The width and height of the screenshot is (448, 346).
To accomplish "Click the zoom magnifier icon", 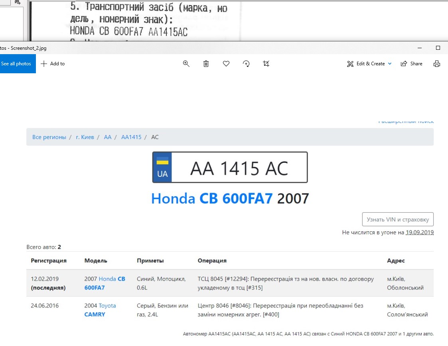I will point(186,64).
